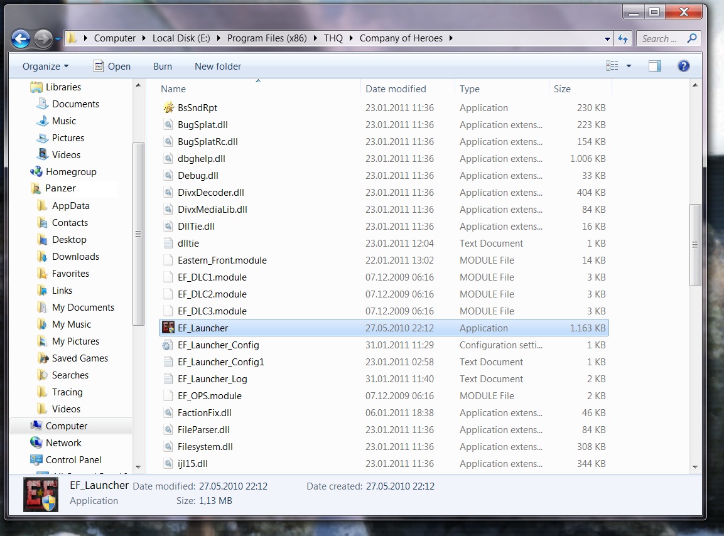
Task: Sort files by Date modified column
Action: click(396, 89)
